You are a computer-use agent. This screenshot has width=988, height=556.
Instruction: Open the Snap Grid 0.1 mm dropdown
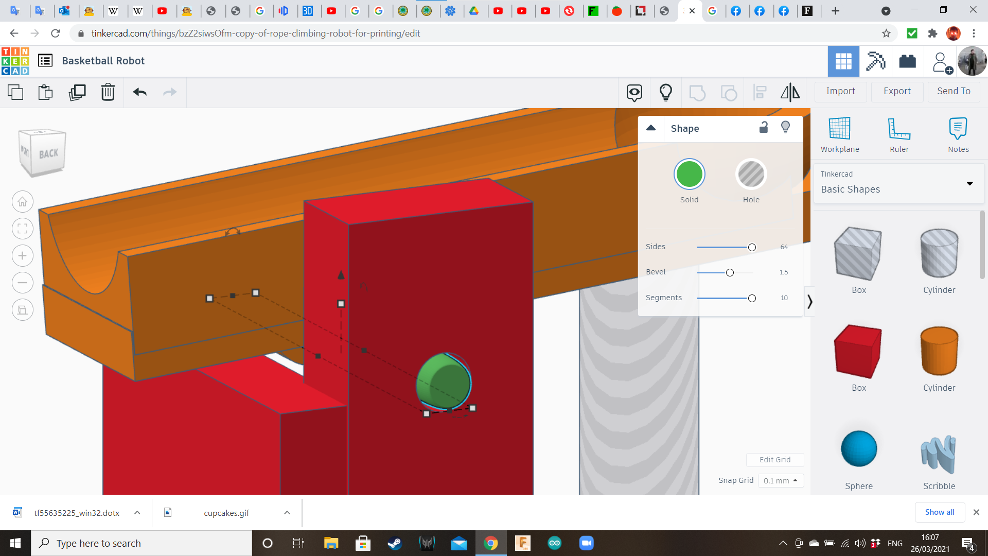click(x=780, y=480)
